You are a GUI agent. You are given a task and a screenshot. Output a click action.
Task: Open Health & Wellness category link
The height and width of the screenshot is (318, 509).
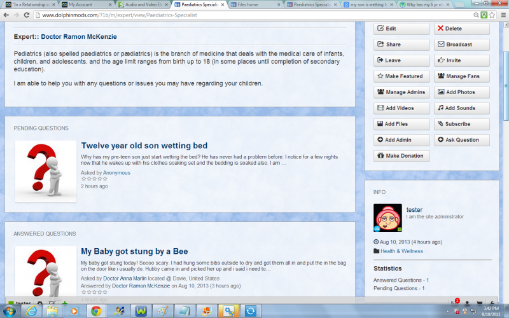click(x=401, y=251)
